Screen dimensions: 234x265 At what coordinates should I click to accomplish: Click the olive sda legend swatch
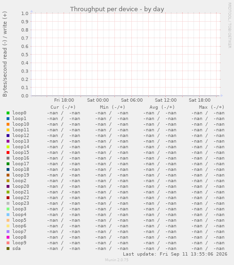(x=8, y=249)
